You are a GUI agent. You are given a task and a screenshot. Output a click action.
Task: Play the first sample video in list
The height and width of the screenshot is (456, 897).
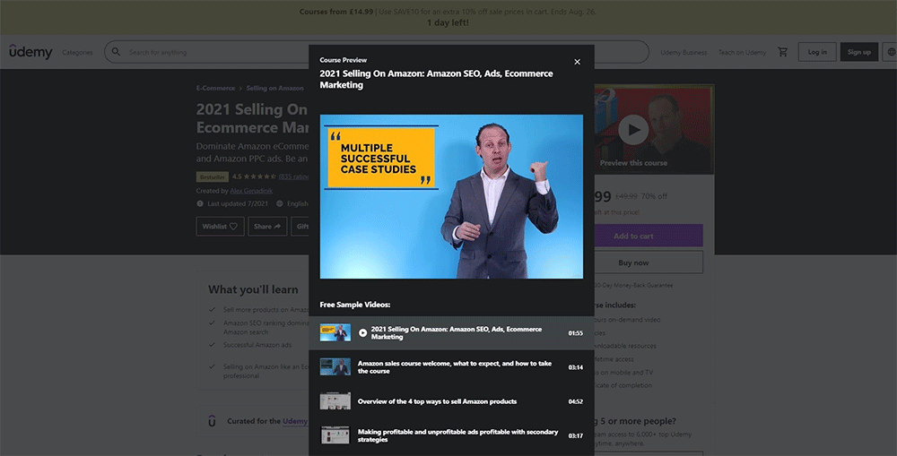362,332
